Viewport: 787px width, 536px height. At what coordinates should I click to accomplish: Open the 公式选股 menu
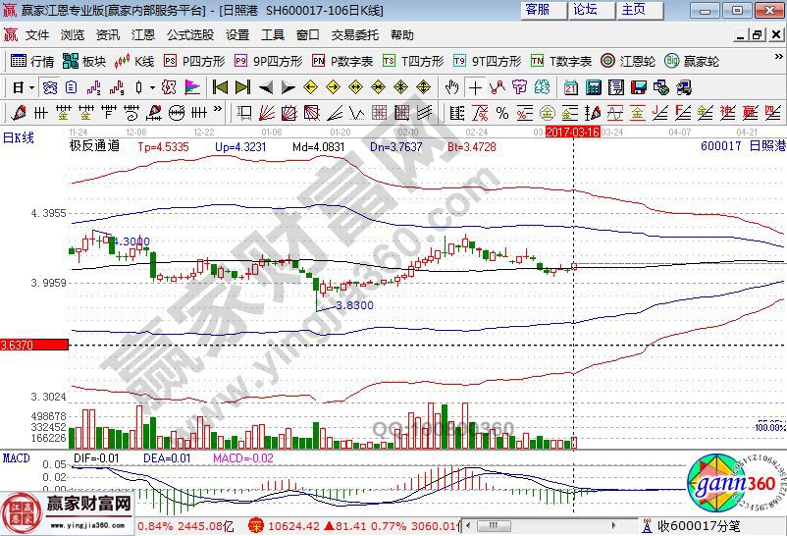189,34
